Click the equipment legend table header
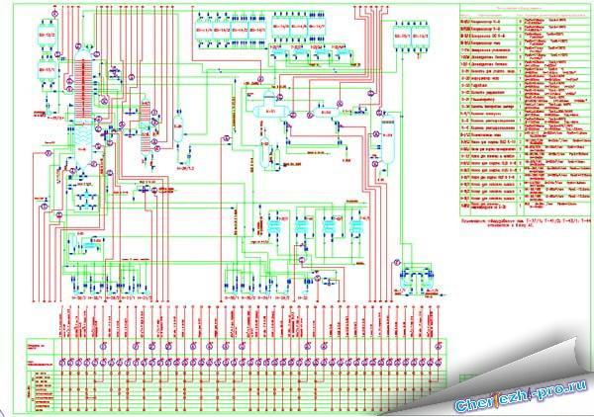 click(507, 10)
